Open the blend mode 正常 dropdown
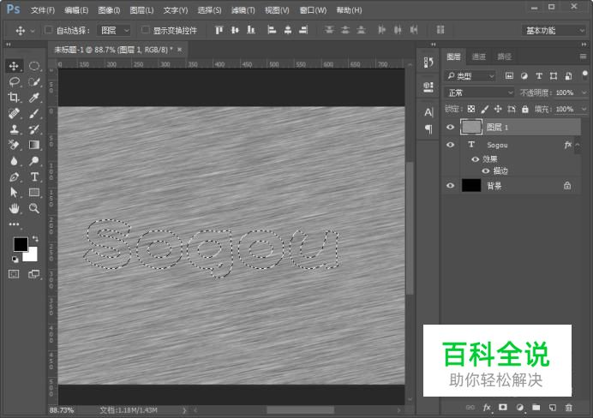Screen dimensions: 593x418 [480, 93]
